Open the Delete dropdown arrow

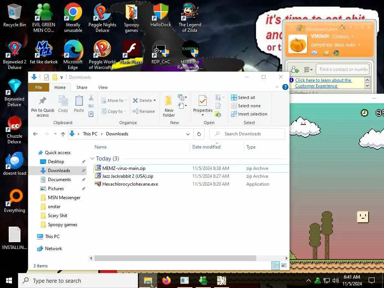[x=154, y=100]
